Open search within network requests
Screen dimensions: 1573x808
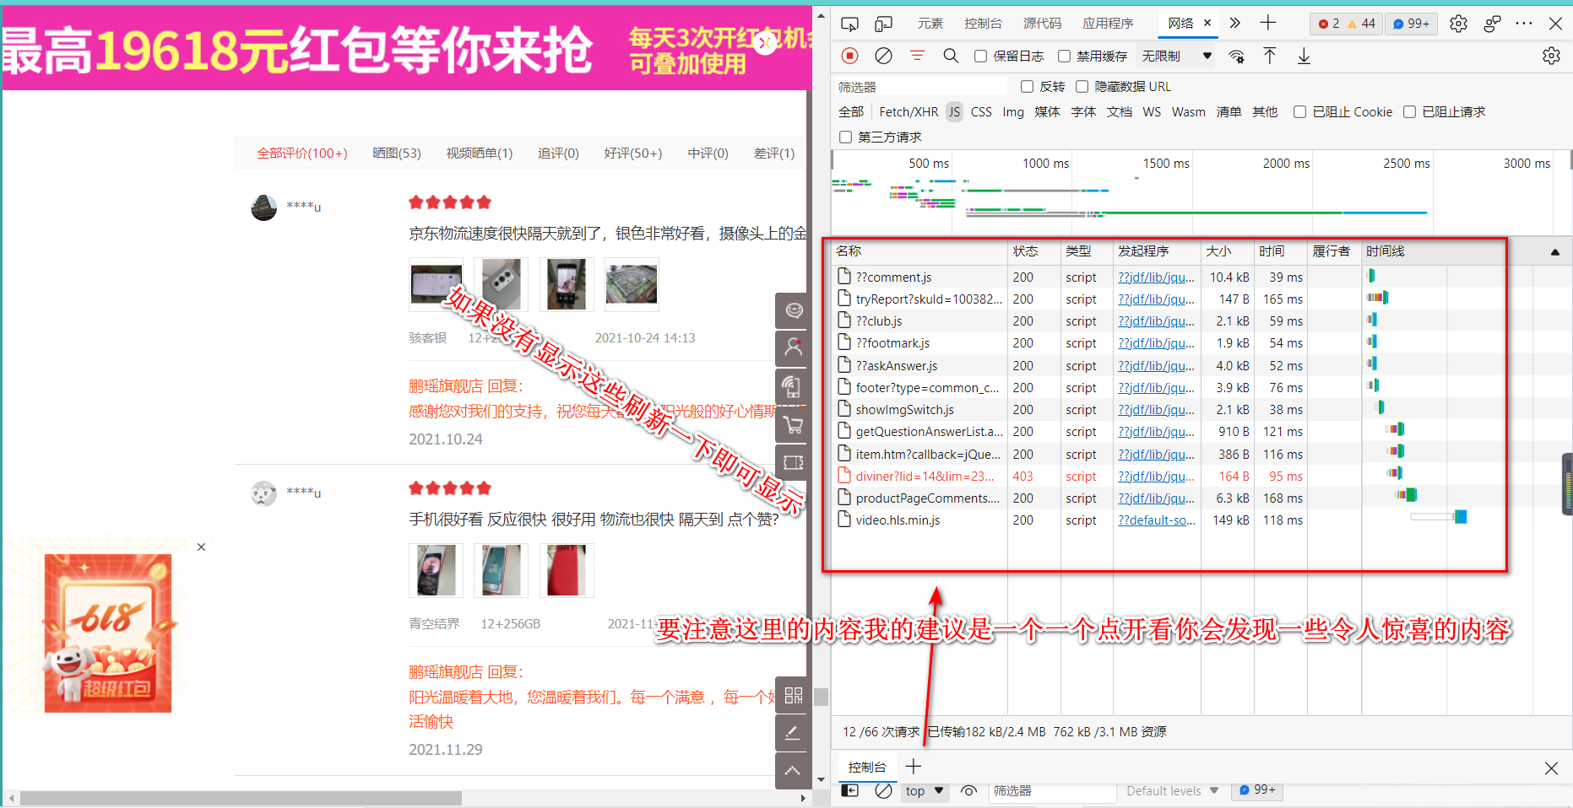tap(951, 56)
